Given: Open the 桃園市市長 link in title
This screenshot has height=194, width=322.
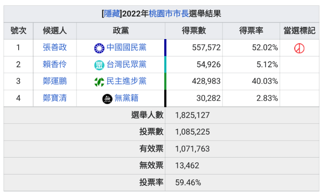Looking at the screenshot, I should click(x=169, y=13).
